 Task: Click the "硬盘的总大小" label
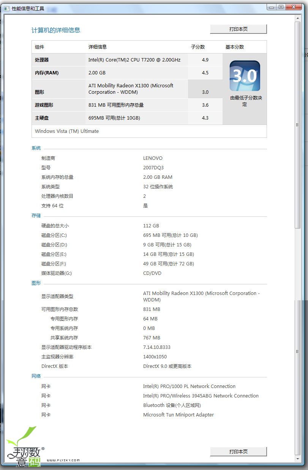tap(55, 226)
